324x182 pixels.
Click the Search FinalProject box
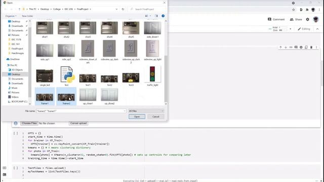[x=147, y=9]
